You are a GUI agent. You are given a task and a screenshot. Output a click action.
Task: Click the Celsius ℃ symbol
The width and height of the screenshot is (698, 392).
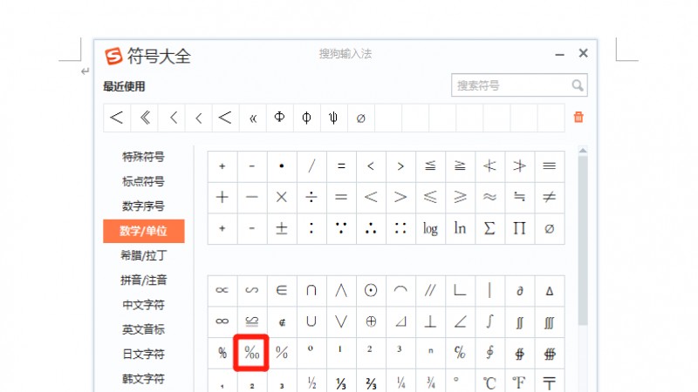click(489, 382)
